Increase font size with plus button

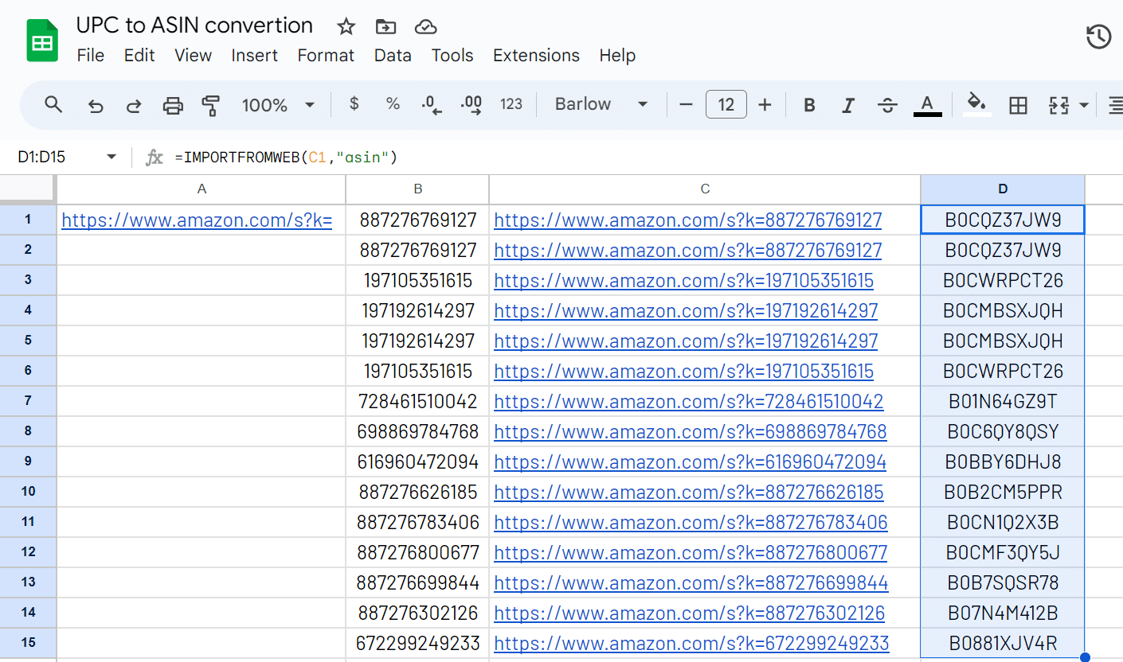[765, 105]
